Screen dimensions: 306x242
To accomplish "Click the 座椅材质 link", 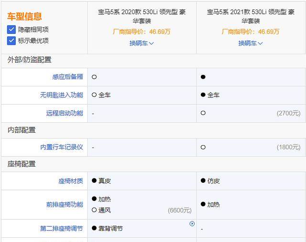I will (71, 181).
